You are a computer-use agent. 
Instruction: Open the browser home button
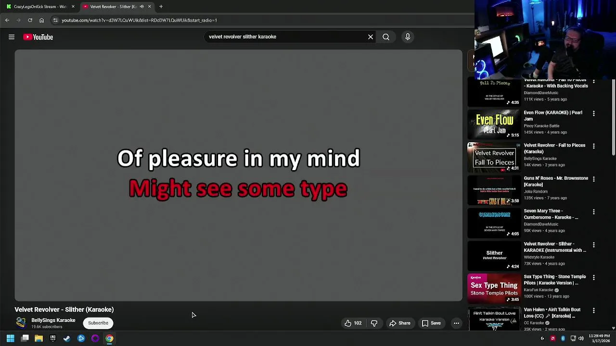(x=41, y=20)
